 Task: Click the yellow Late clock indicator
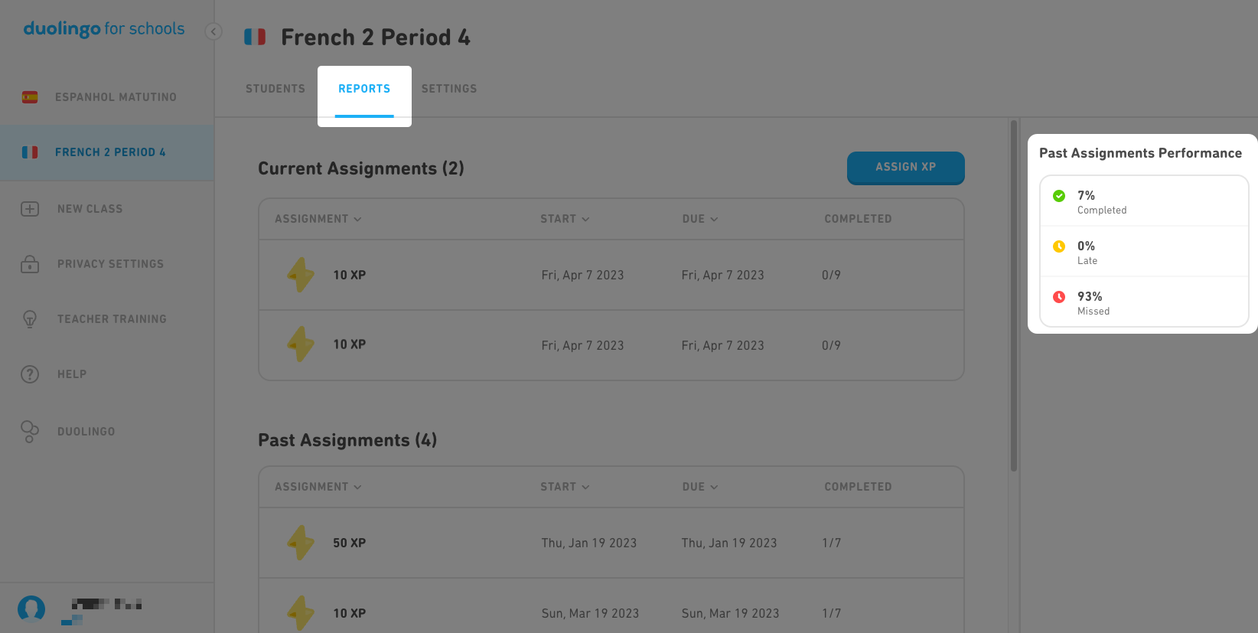pyautogui.click(x=1059, y=246)
